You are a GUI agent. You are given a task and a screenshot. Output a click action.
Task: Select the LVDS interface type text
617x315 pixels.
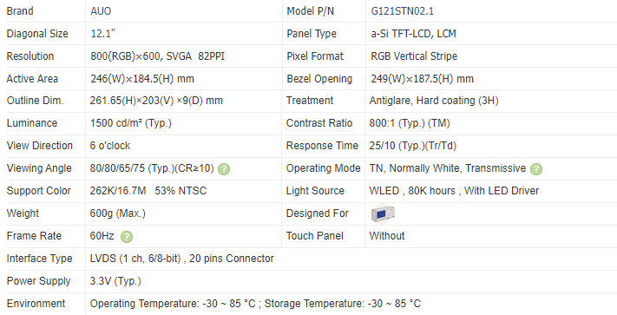click(x=181, y=259)
